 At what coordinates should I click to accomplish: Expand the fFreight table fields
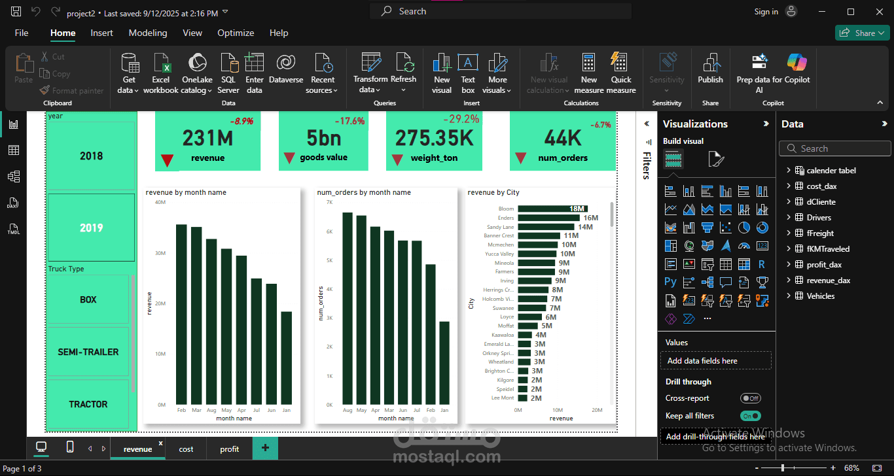[788, 233]
